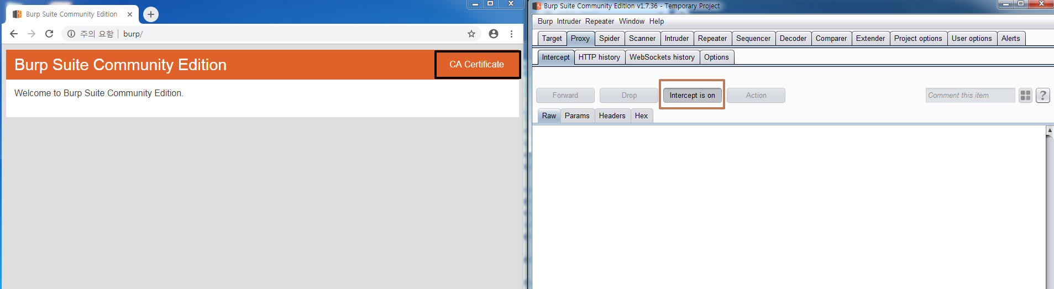
Task: Switch to the User options tab
Action: tap(972, 38)
